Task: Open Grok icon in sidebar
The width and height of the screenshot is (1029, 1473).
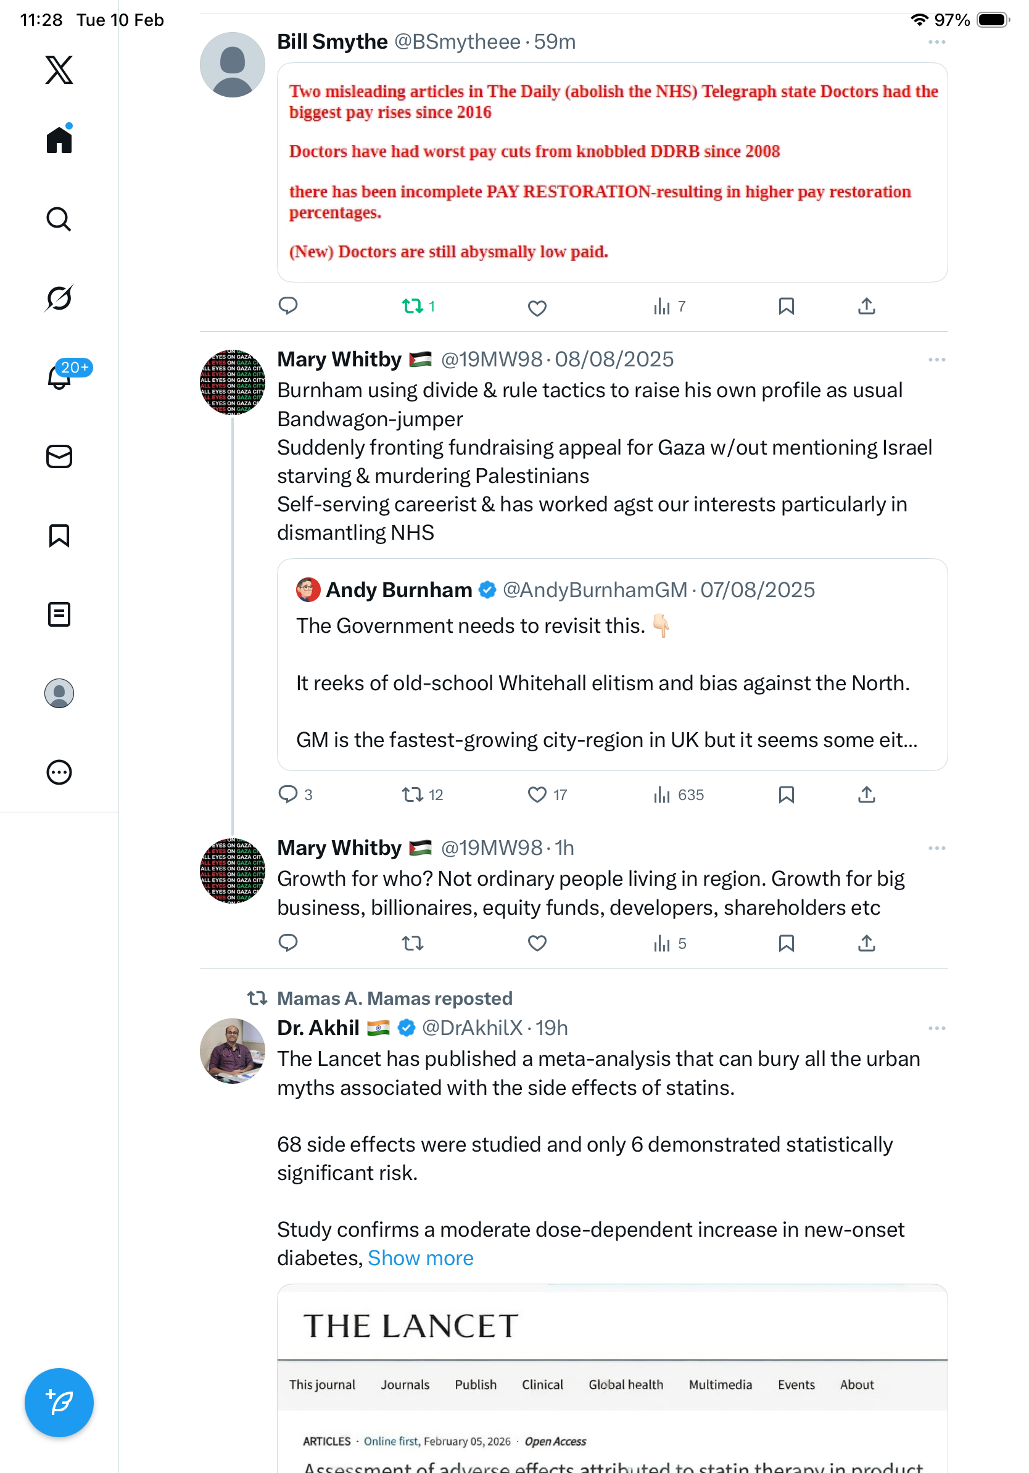Action: (x=59, y=298)
